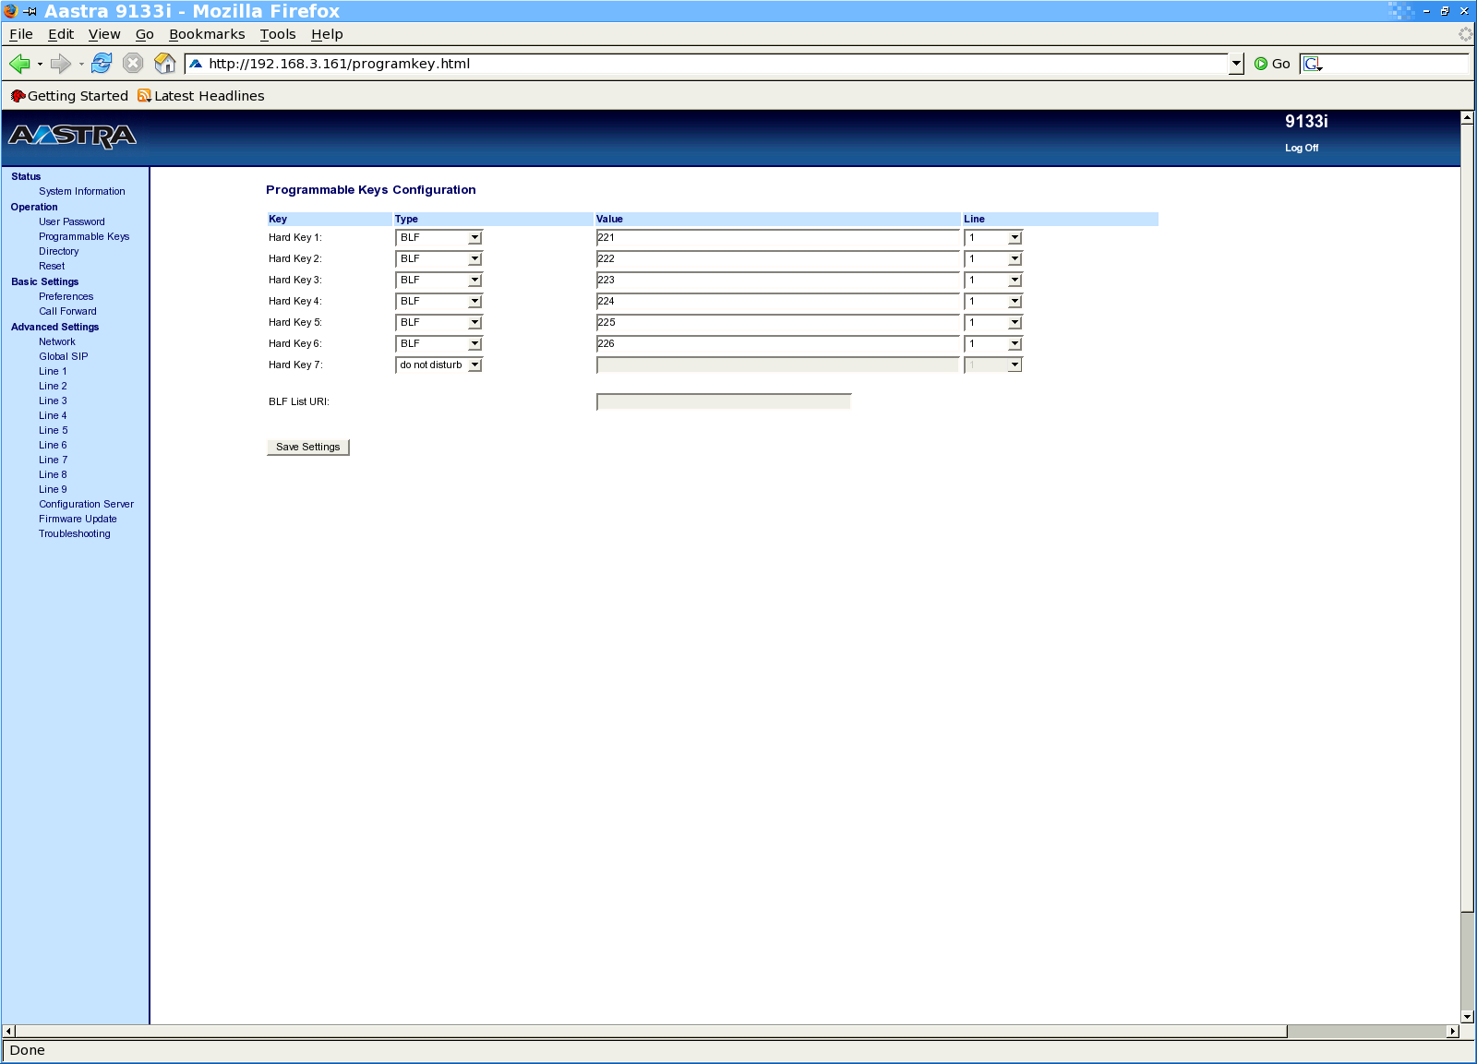Expand Type dropdown for Hard Key 6
The height and width of the screenshot is (1064, 1477).
click(438, 344)
